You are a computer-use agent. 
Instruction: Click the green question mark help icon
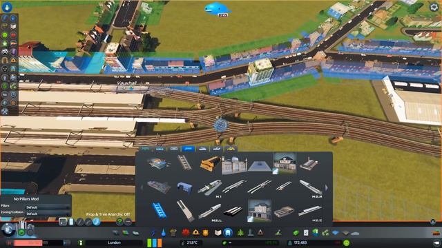[119, 222]
